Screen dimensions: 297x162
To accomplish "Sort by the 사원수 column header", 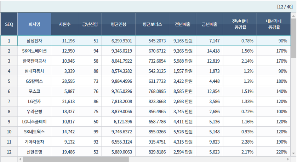I will point(64,24).
